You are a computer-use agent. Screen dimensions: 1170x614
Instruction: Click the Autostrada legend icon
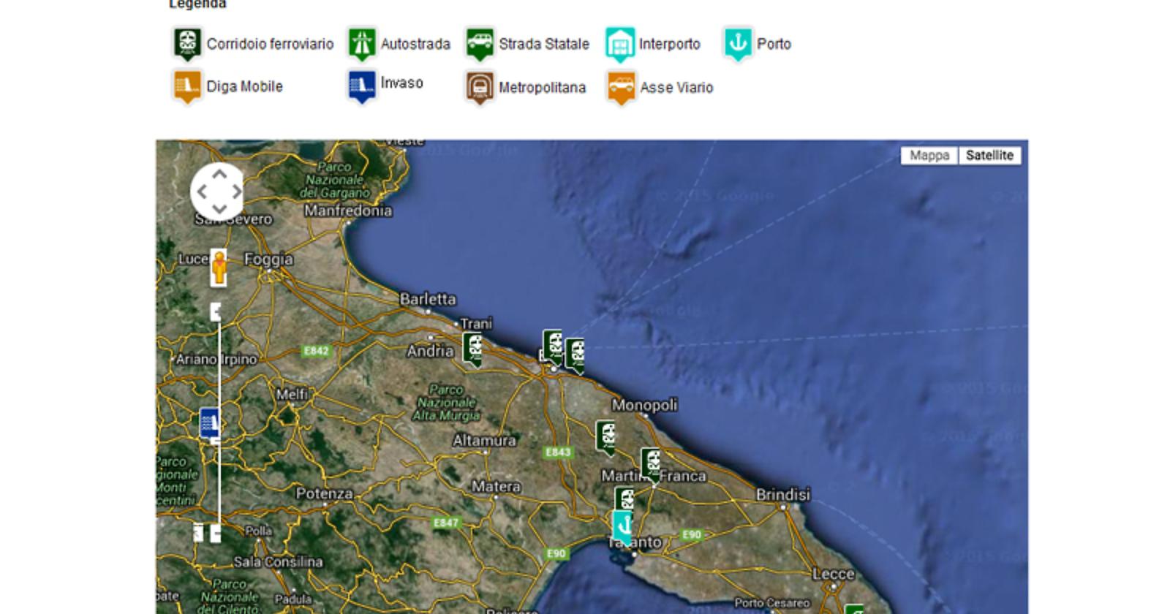361,44
